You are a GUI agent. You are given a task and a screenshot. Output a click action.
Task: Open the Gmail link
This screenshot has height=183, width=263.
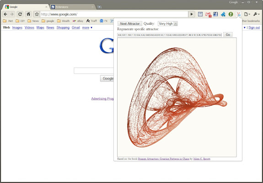tap(75, 27)
